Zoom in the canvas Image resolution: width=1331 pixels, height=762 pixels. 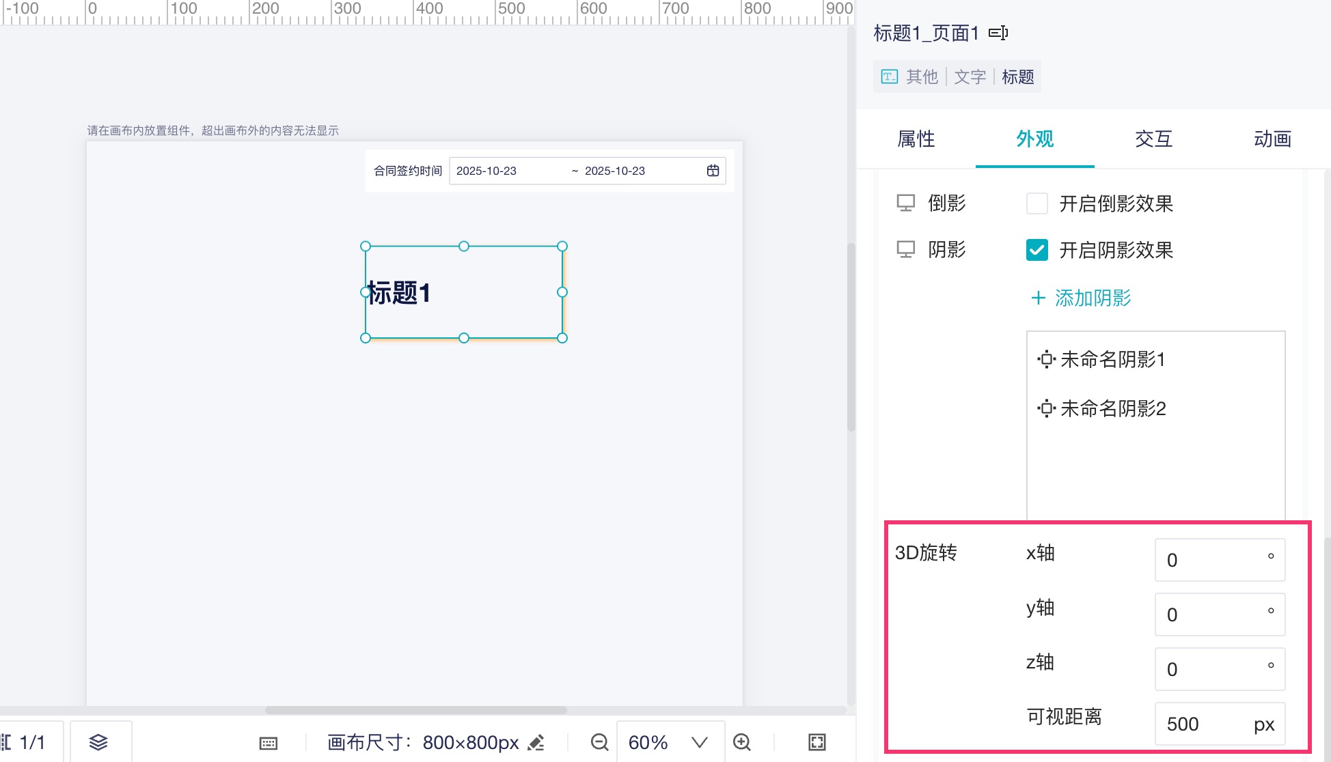[742, 742]
